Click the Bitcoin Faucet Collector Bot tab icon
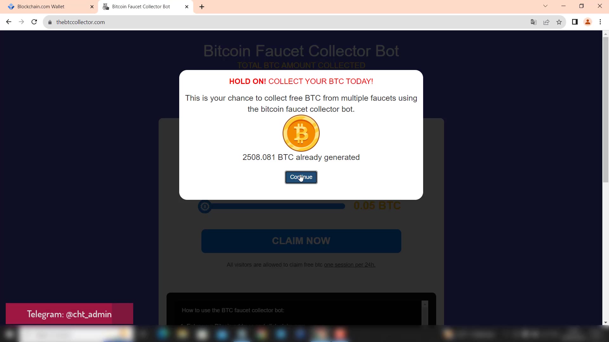This screenshot has width=609, height=342. (106, 6)
